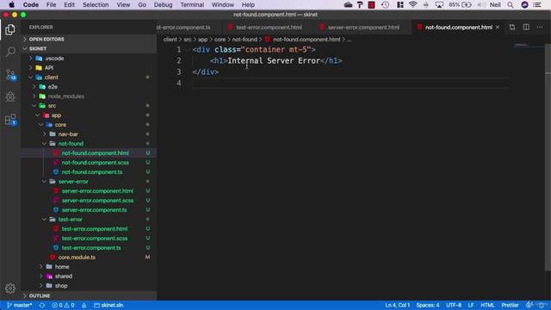Open server-error.component.ts file

(89, 210)
